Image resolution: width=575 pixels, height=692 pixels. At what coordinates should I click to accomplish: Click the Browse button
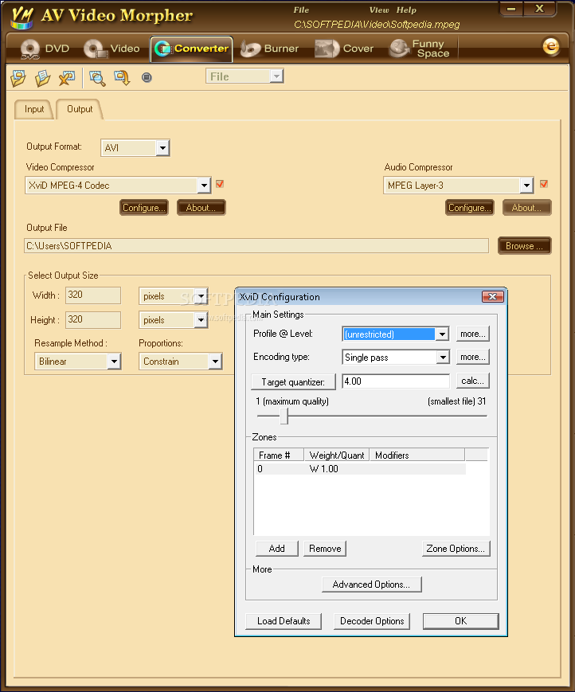tap(524, 246)
